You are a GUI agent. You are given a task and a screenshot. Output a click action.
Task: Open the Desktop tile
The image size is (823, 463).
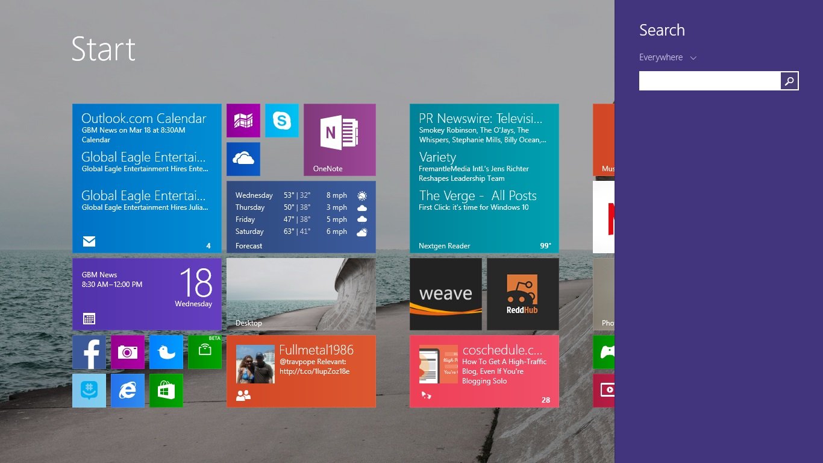pos(301,294)
